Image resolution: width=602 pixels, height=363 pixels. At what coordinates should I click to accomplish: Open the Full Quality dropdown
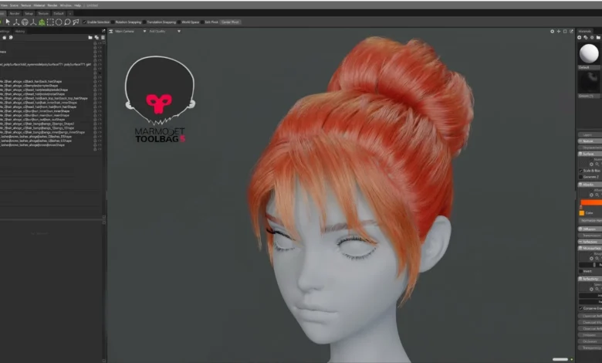point(179,31)
